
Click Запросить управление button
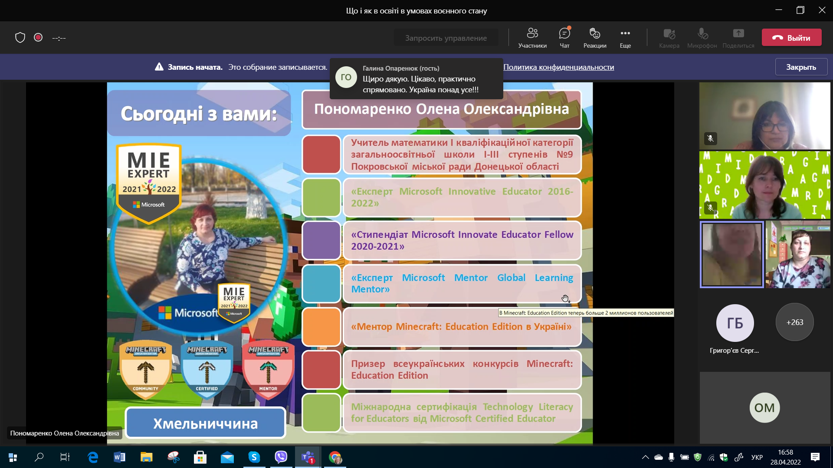point(446,38)
